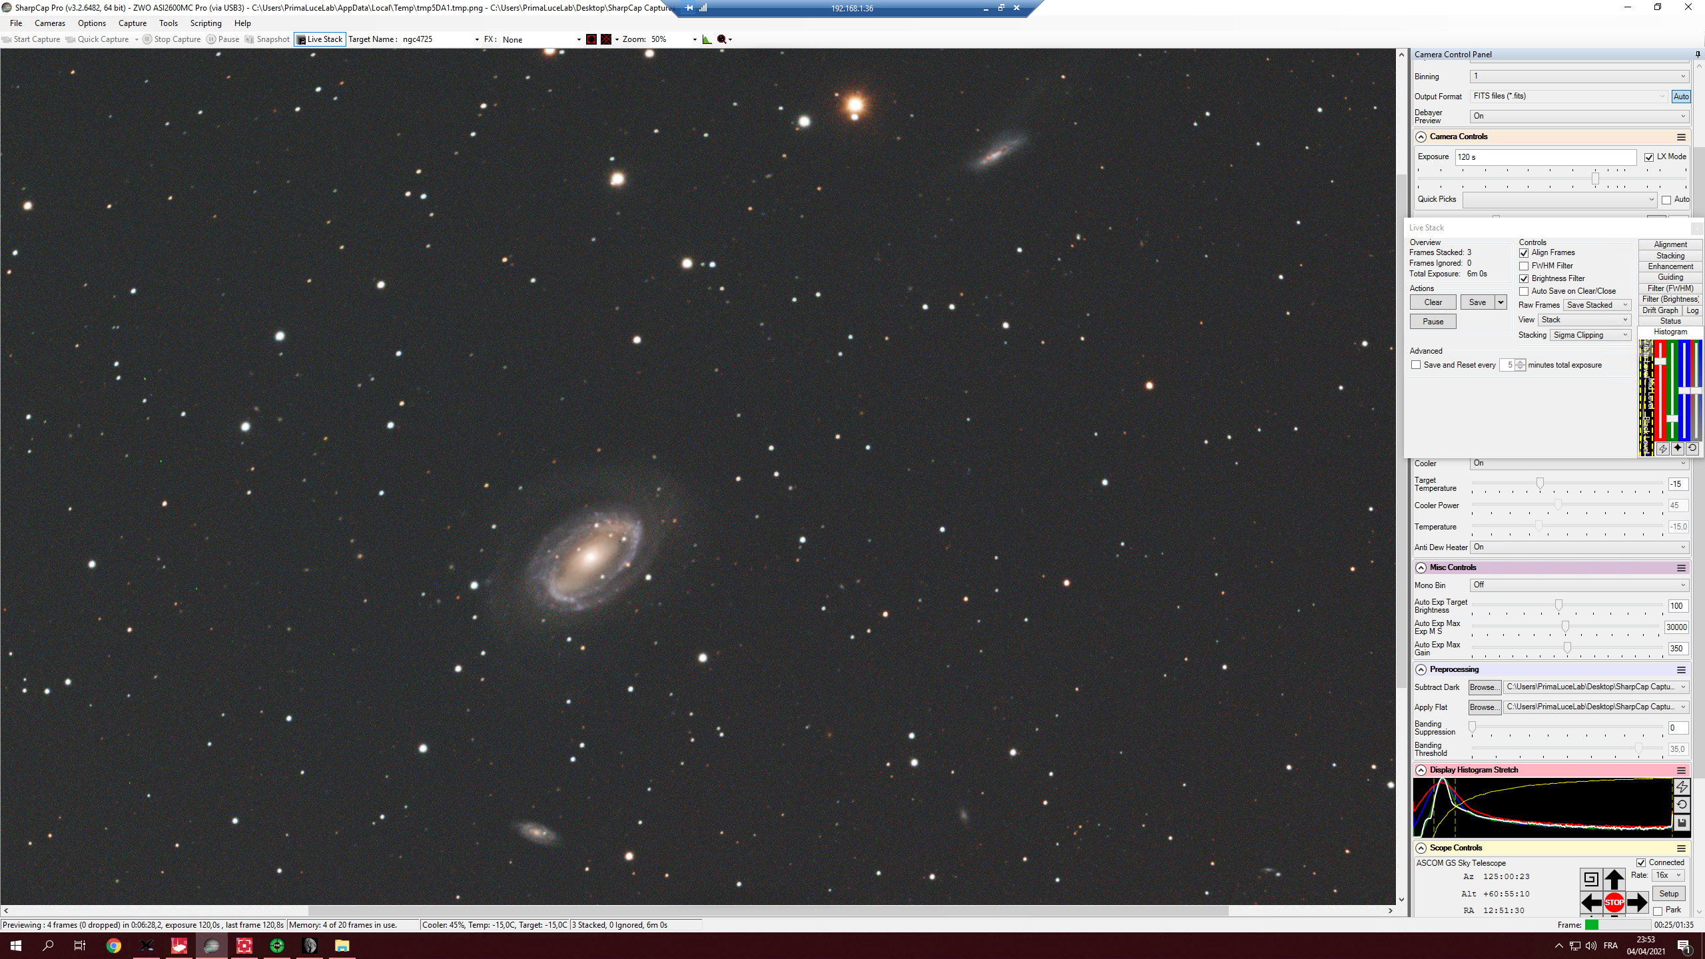Screen dimensions: 1705x959
Task: Click the Target Temperature slider
Action: 1567,484
